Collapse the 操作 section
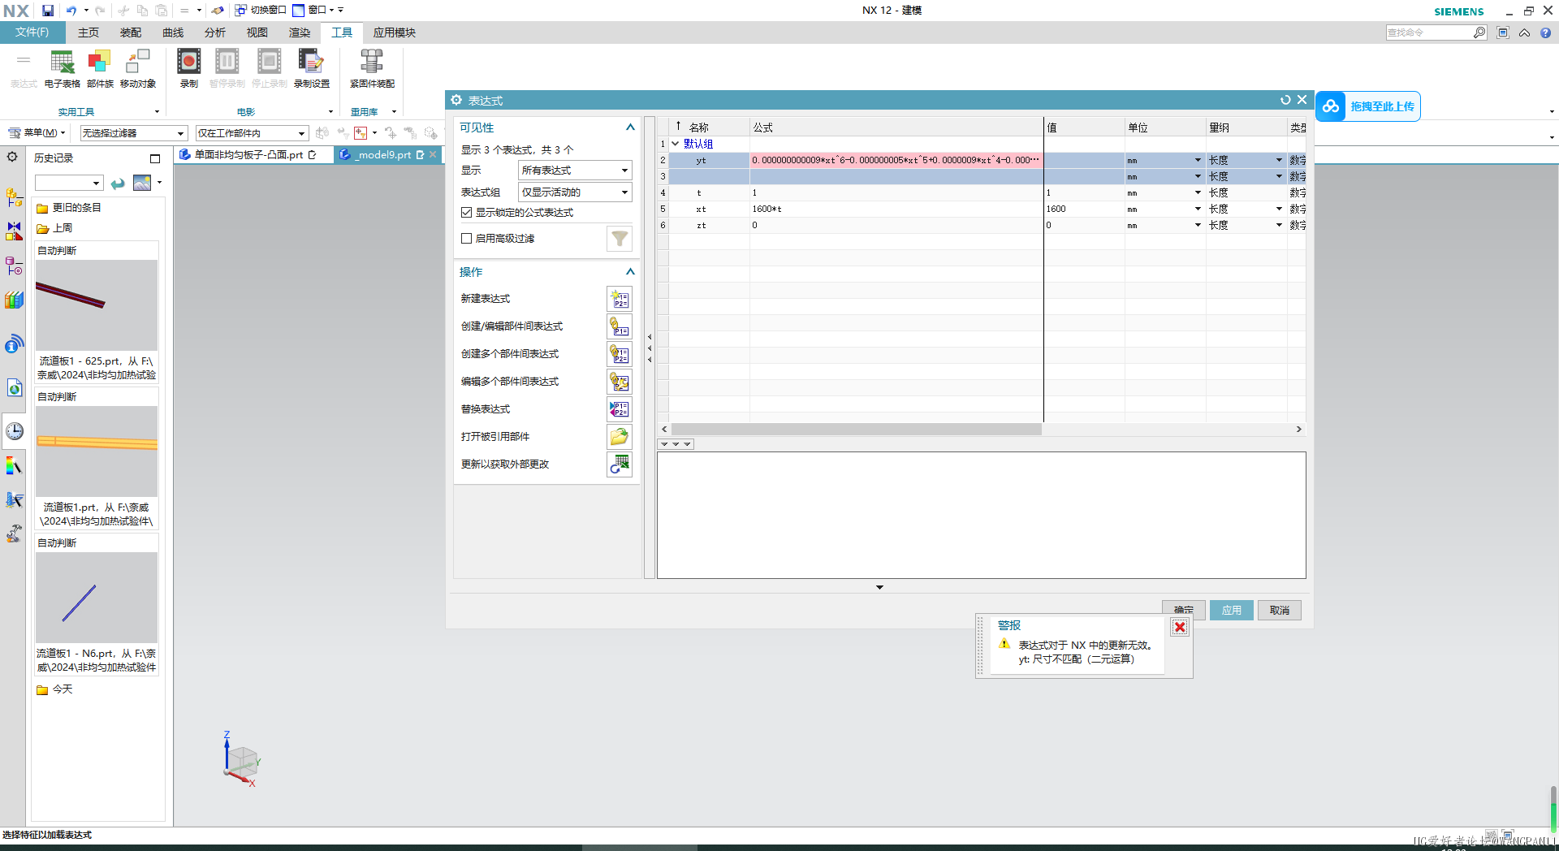 pyautogui.click(x=630, y=272)
